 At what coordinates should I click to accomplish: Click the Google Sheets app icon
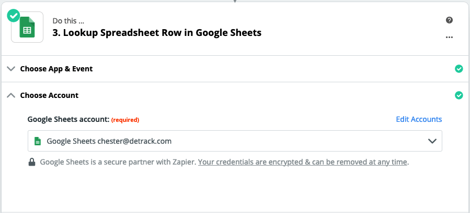pos(27,27)
